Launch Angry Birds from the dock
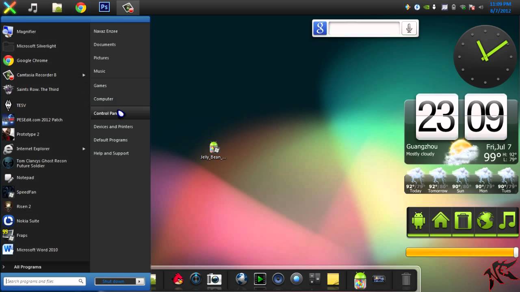The height and width of the screenshot is (292, 520). click(x=178, y=279)
